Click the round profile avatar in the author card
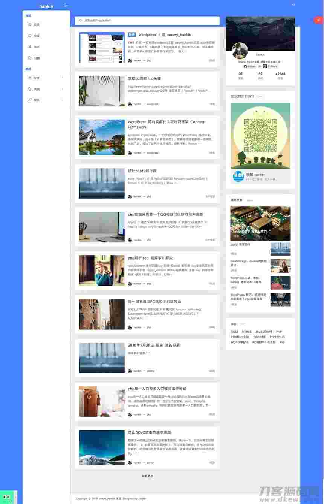 point(240,51)
